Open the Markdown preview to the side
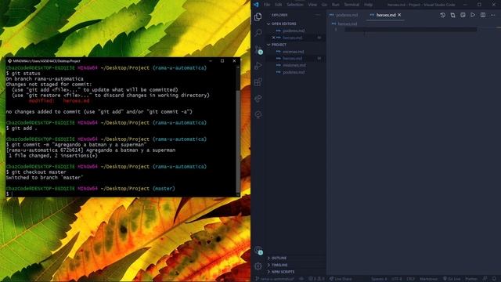Screen dimensions: 501x282 coord(463,15)
